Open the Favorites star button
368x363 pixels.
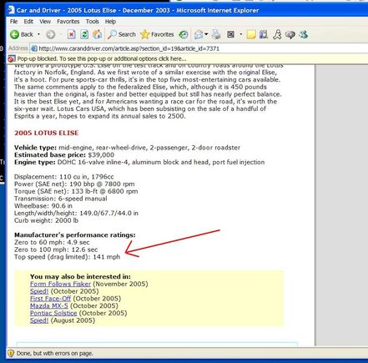coord(157,34)
